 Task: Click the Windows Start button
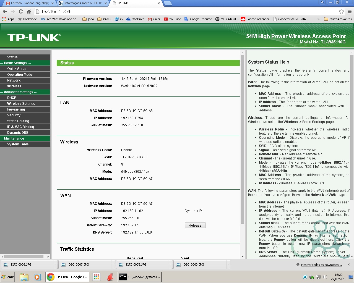pyautogui.click(x=8, y=277)
